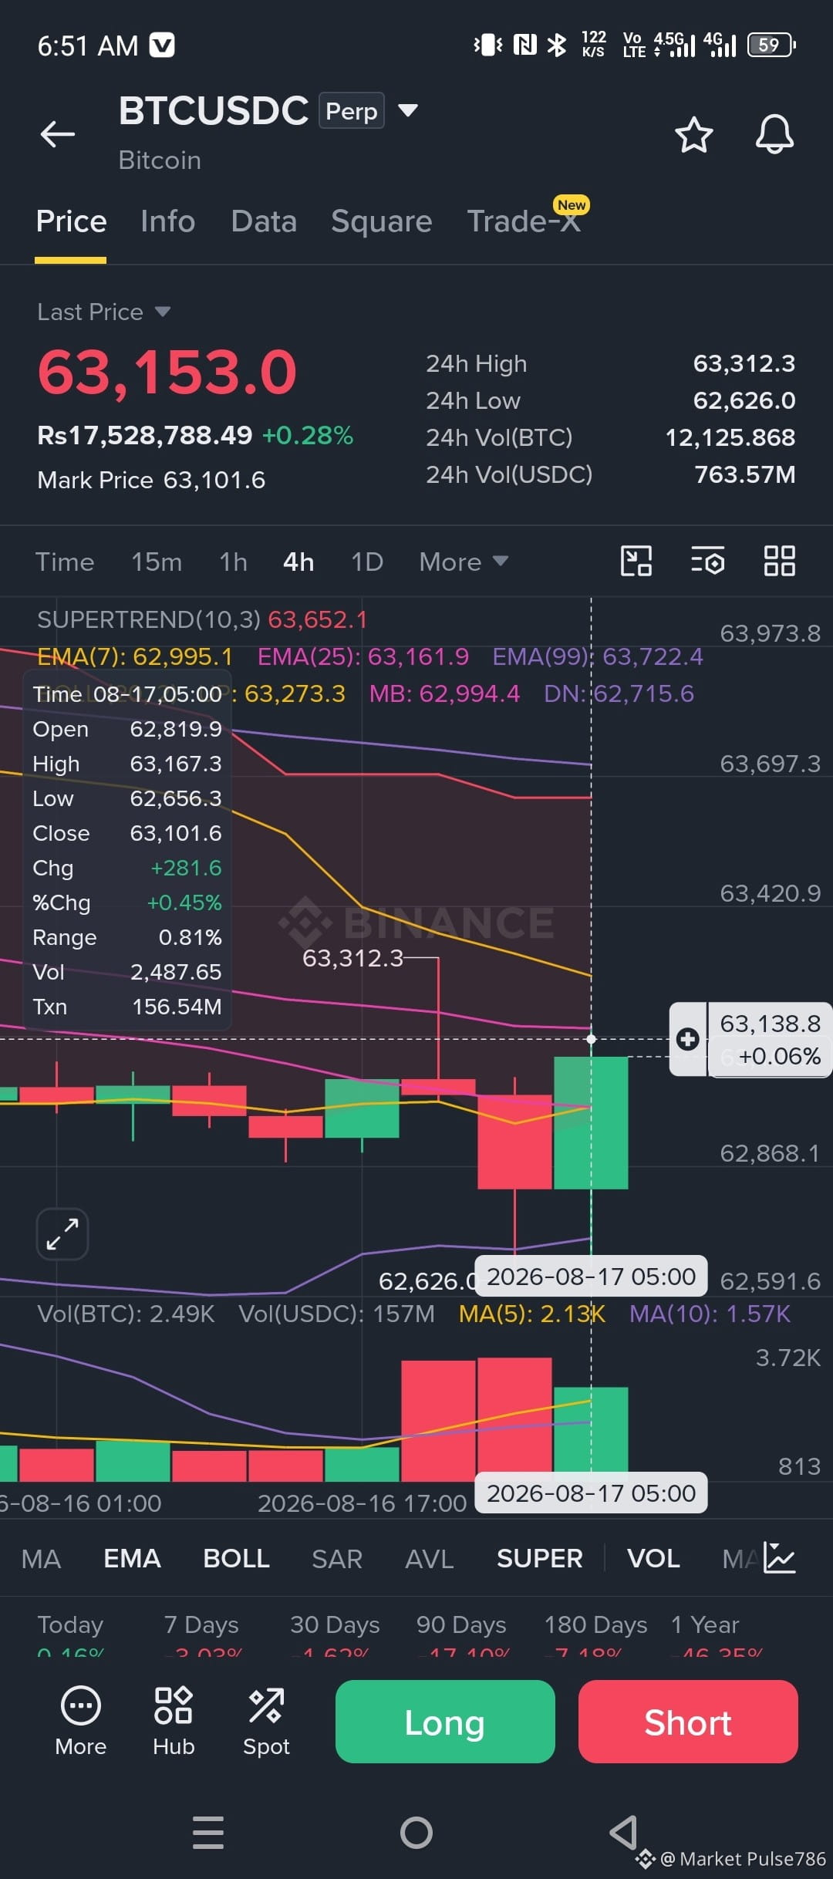The height and width of the screenshot is (1879, 833).
Task: Tap Bluetooth icon in status bar
Action: (x=556, y=45)
